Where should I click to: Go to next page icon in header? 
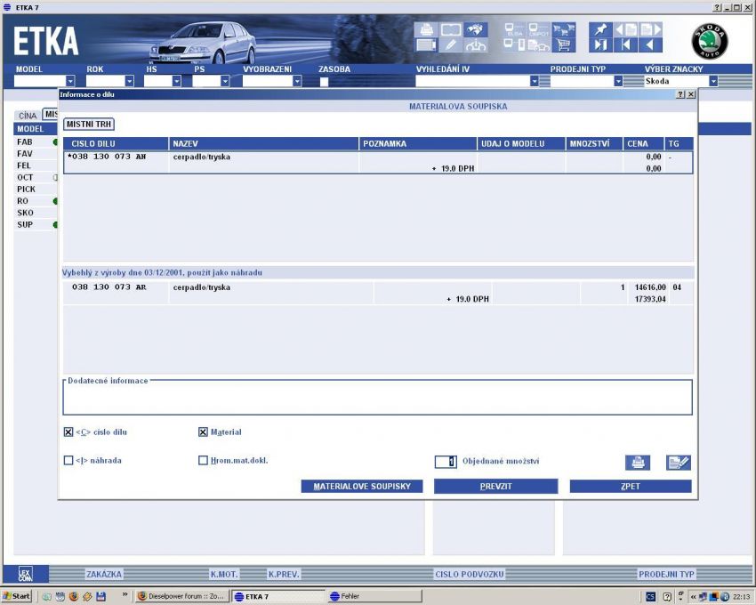click(x=650, y=30)
